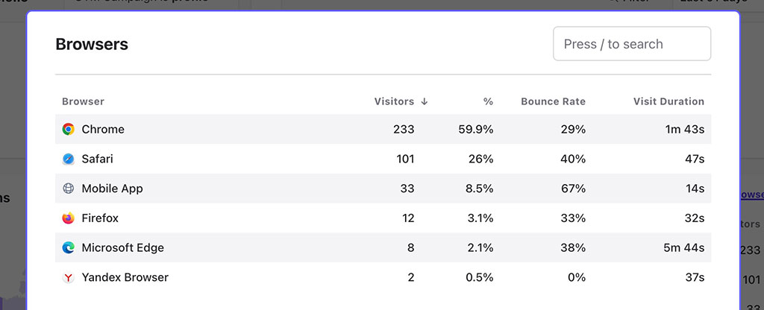
Task: Click the Microsoft Edge logo icon
Action: tap(69, 247)
